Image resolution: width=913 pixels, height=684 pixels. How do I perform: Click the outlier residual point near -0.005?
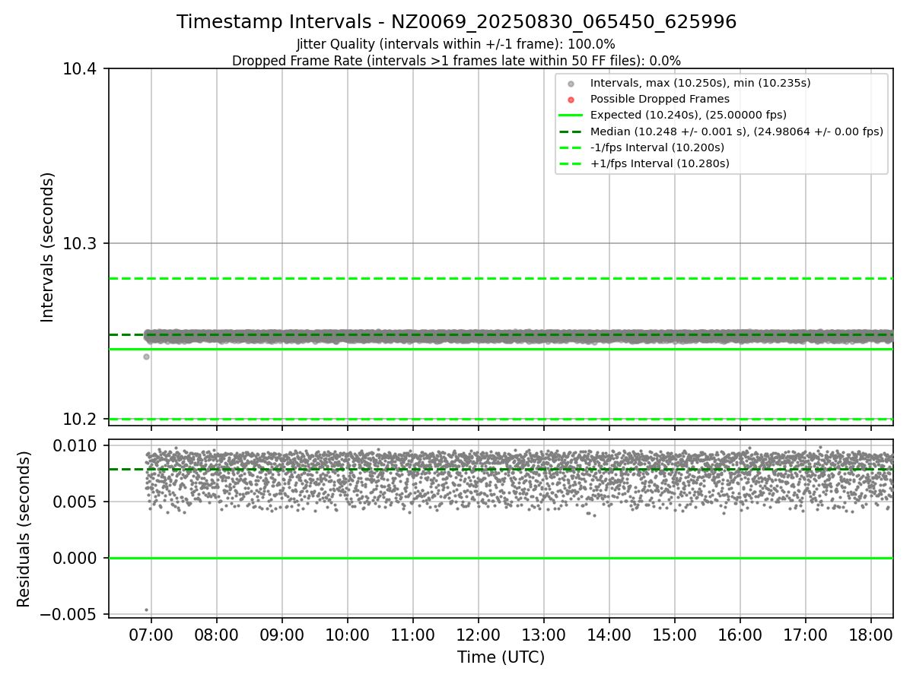[x=146, y=610]
